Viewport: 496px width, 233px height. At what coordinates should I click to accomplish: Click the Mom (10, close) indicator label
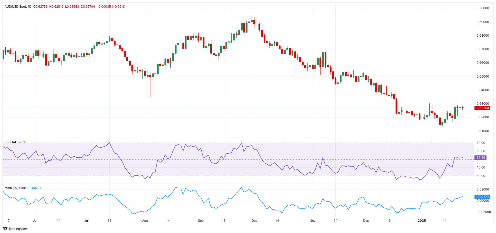[16, 187]
